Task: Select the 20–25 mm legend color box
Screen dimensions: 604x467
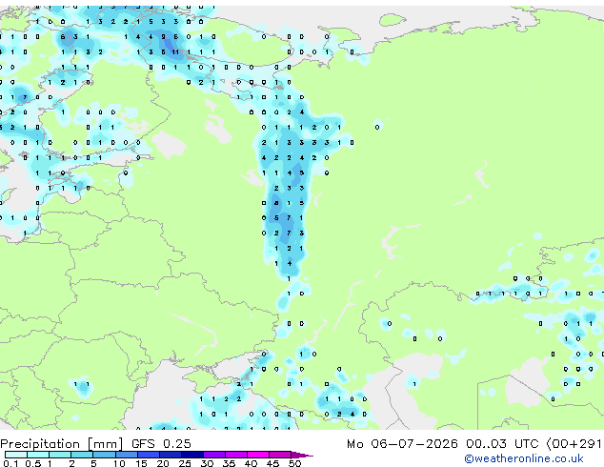Action: coord(170,455)
